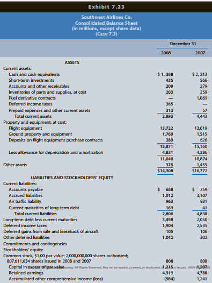Select total current assets value '4,443'

pyautogui.click(x=202, y=116)
